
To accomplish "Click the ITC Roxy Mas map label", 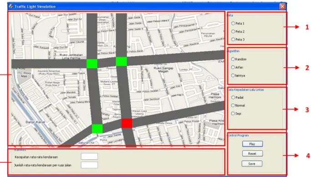I will pyautogui.click(x=24, y=75).
